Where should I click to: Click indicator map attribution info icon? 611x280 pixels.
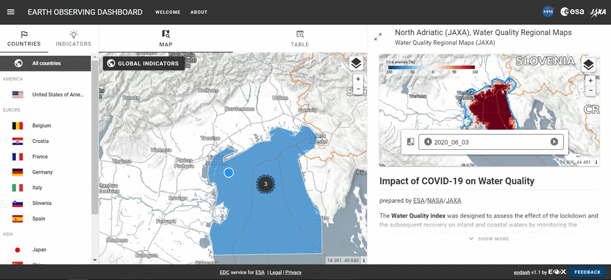(x=596, y=162)
